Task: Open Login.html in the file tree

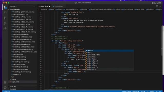Action: [15, 82]
